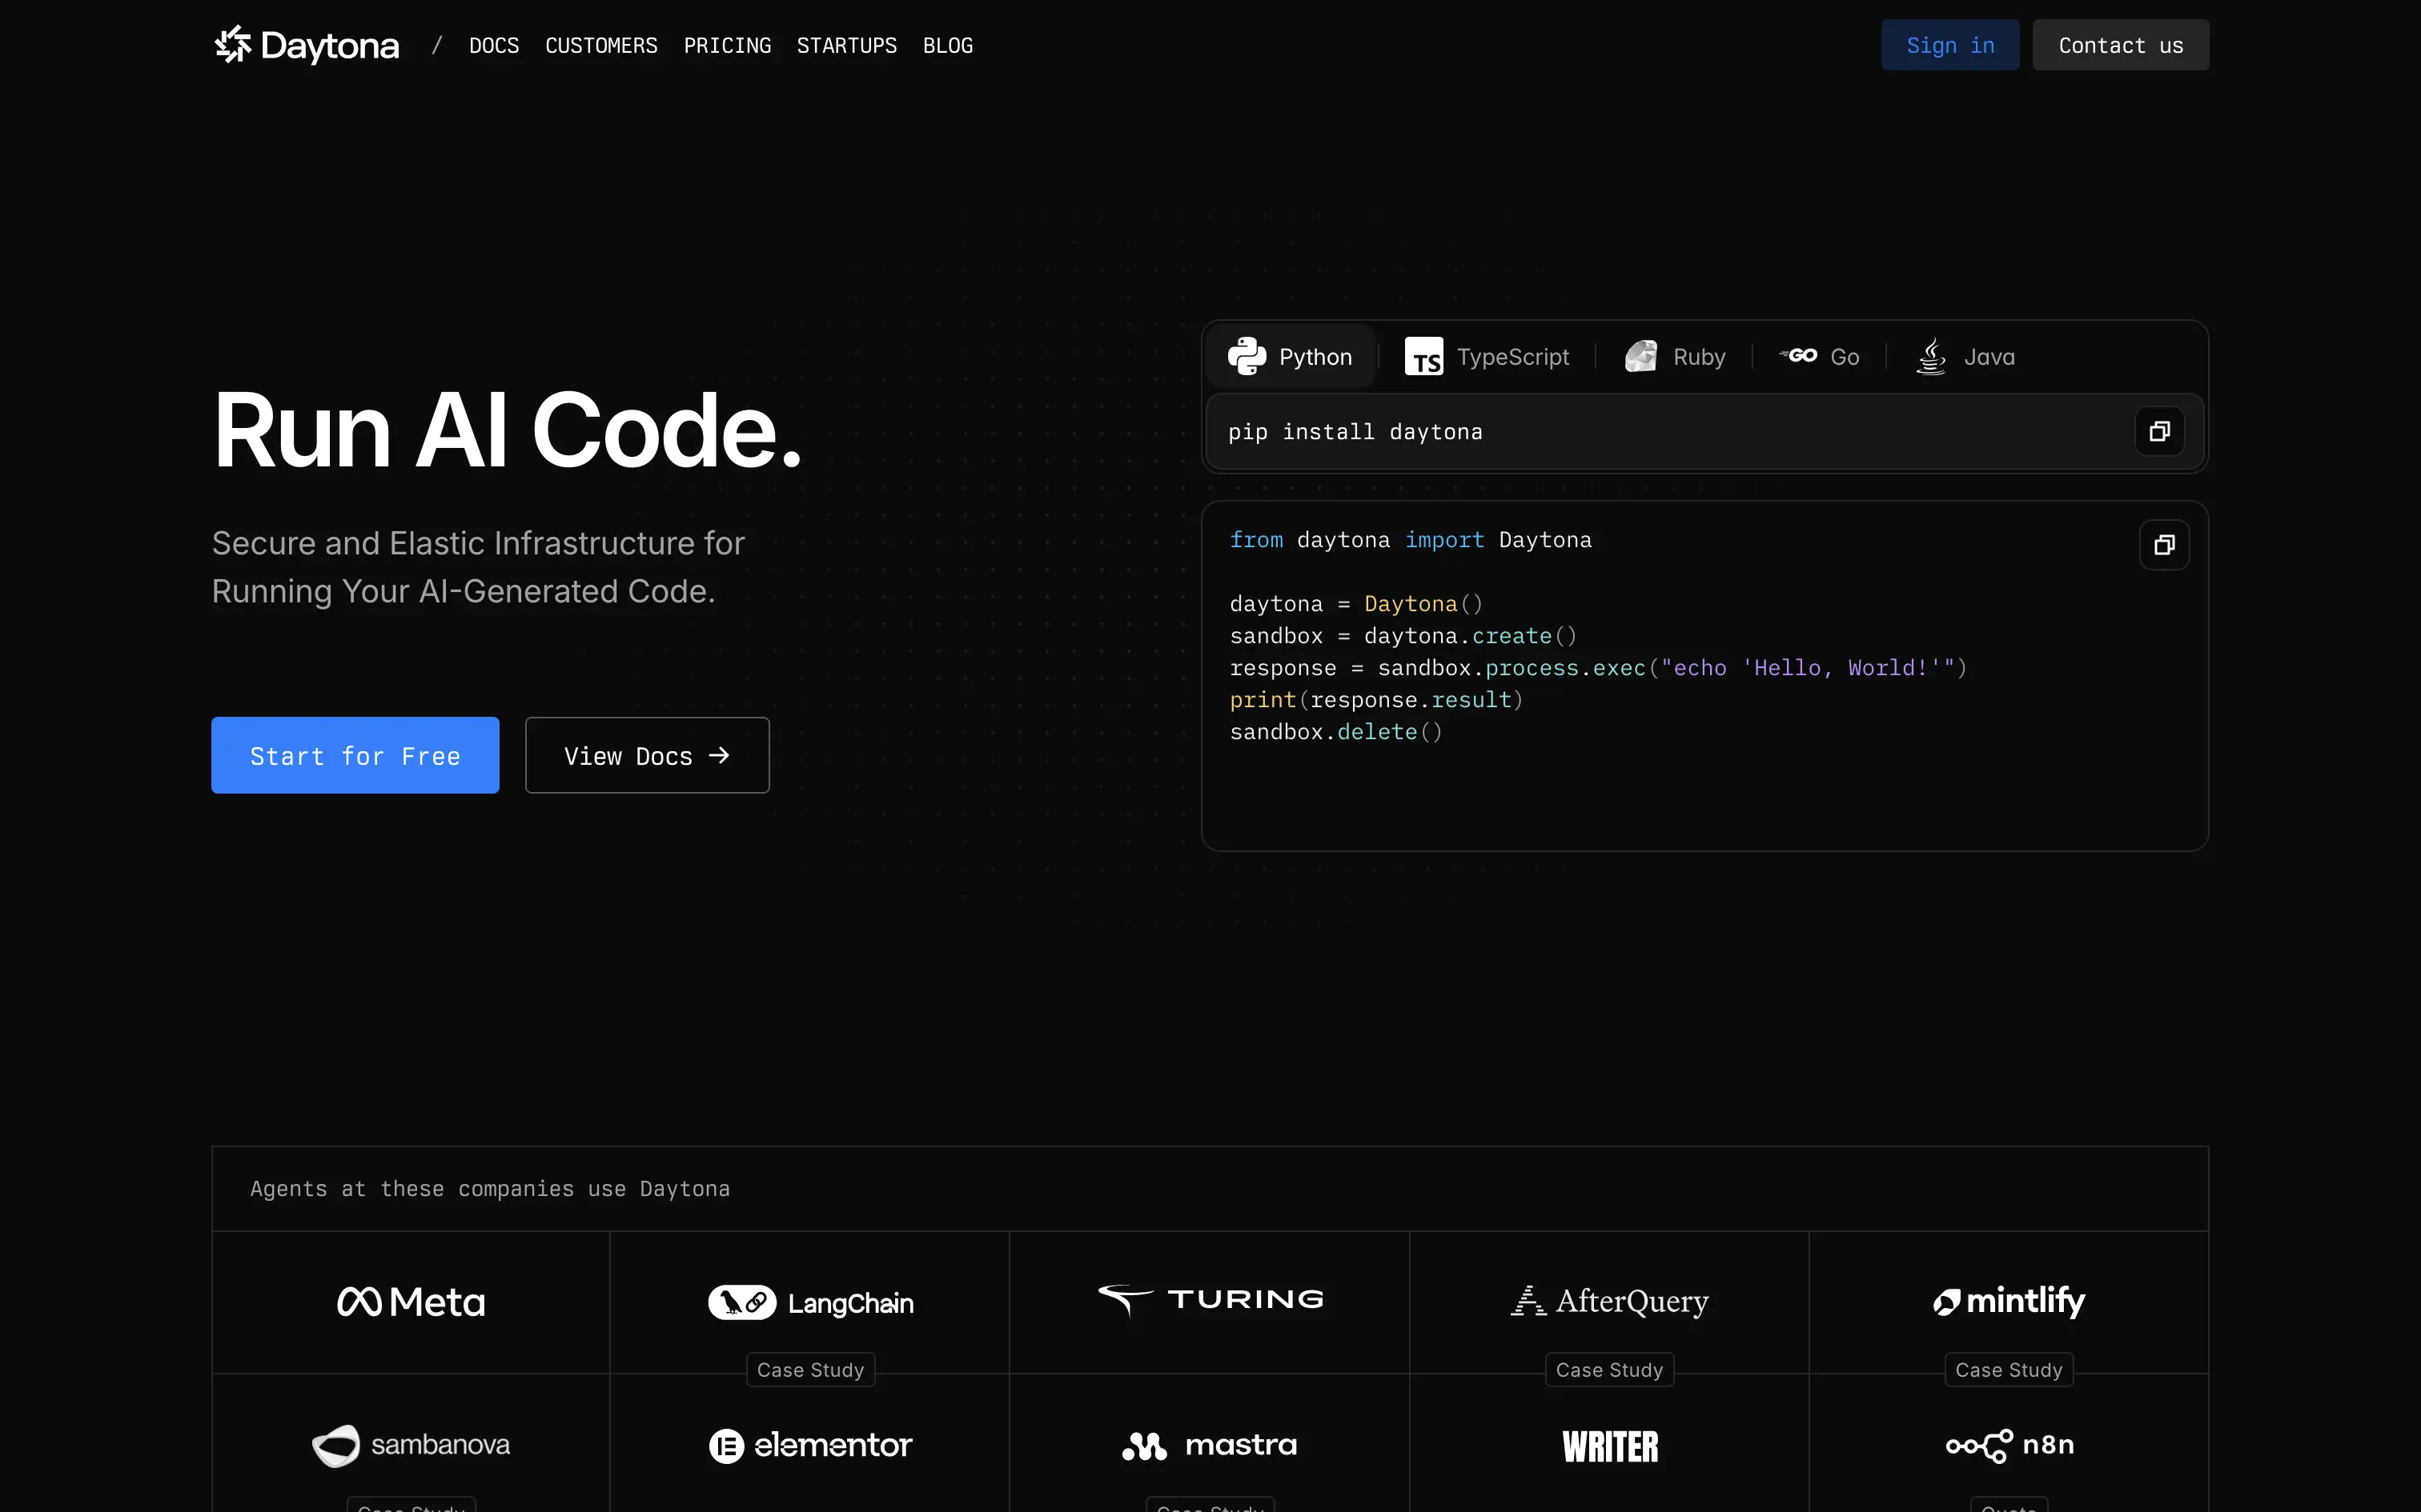The width and height of the screenshot is (2421, 1512).
Task: Click the 'from daytona import Daytona' code line
Action: [x=1411, y=540]
